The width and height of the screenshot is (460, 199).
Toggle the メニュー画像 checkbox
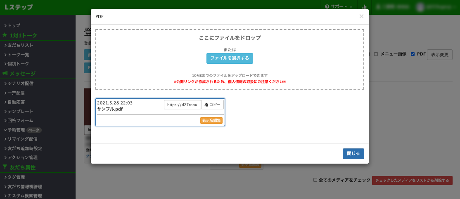pyautogui.click(x=376, y=54)
